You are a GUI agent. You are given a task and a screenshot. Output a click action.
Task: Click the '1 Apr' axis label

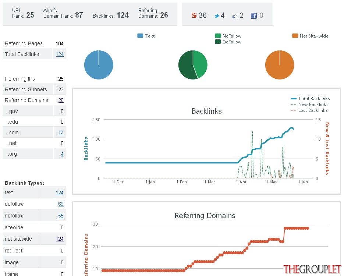[x=241, y=182]
